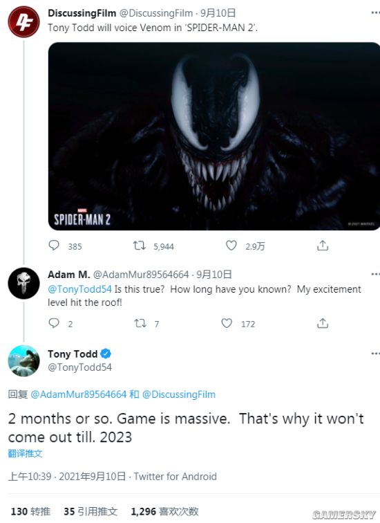The image size is (380, 523).
Task: Like Adam M.'s tweet with 172 likes
Action: click(227, 323)
